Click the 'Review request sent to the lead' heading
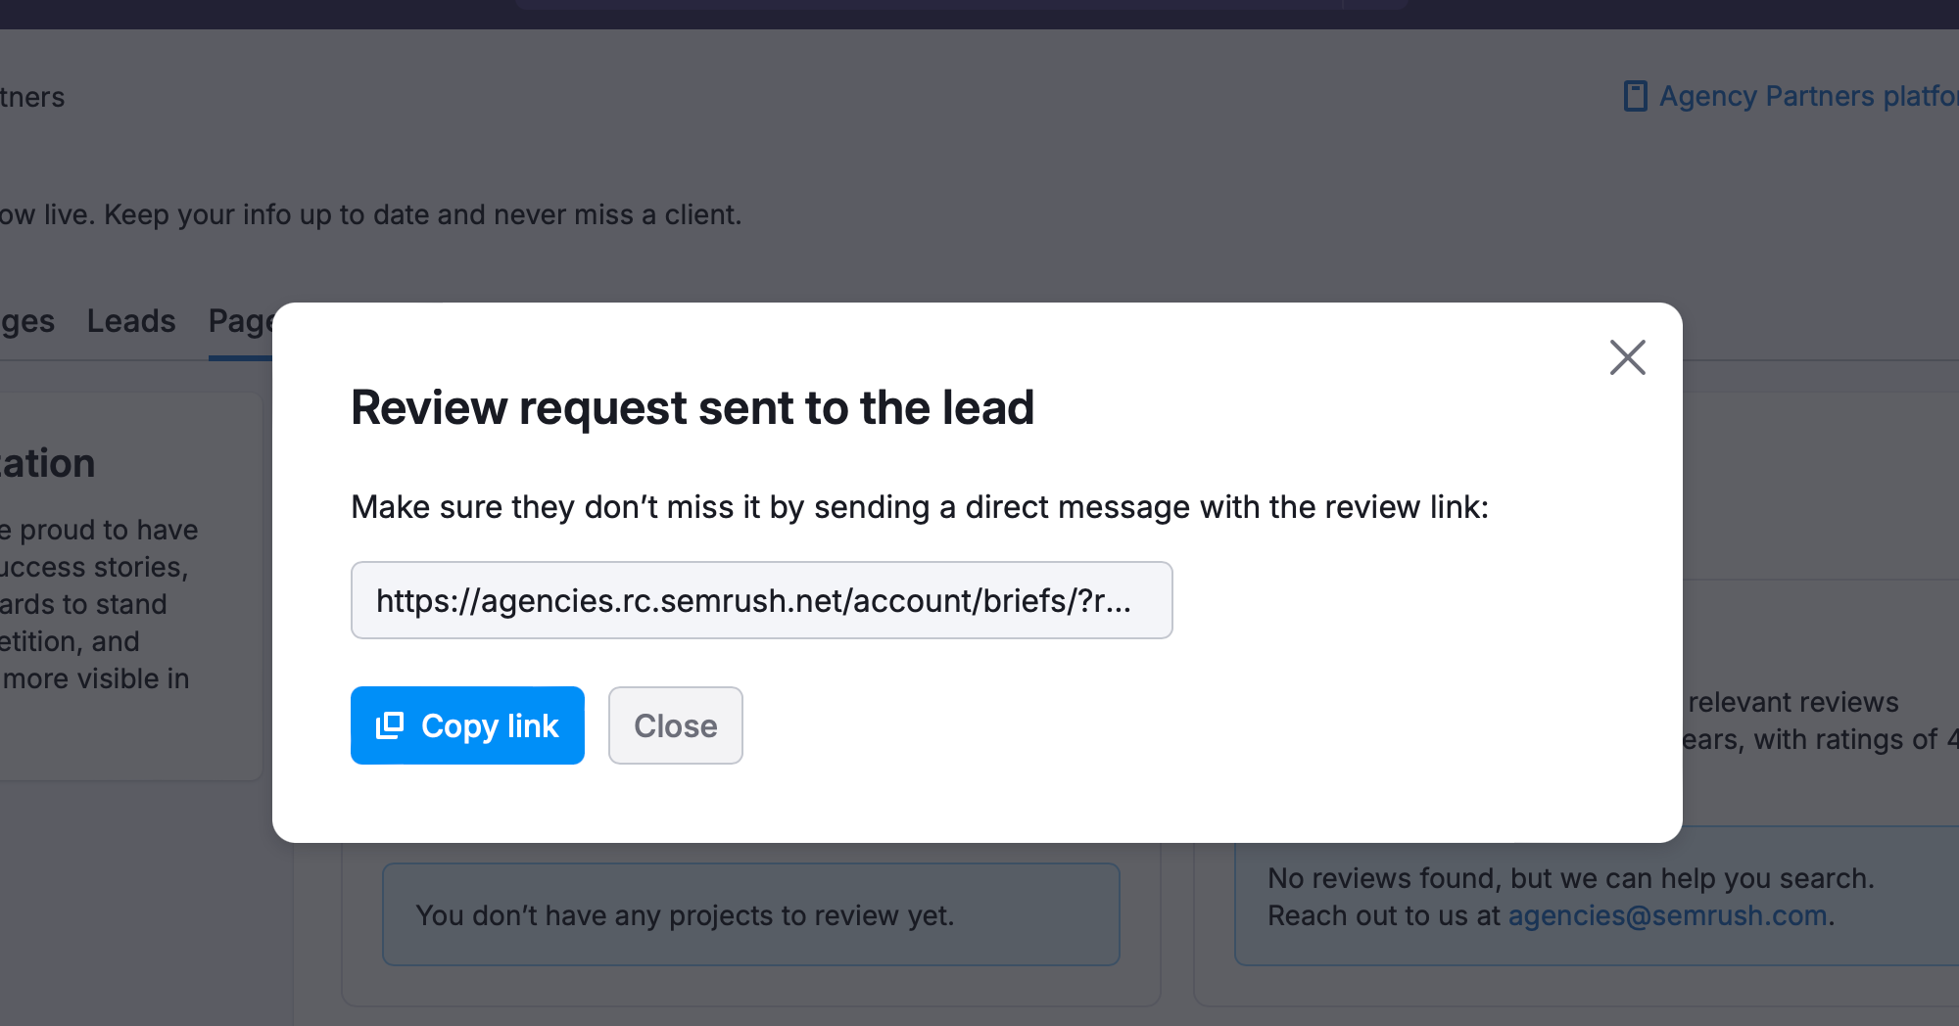Screen dimensions: 1959x1026 point(692,407)
